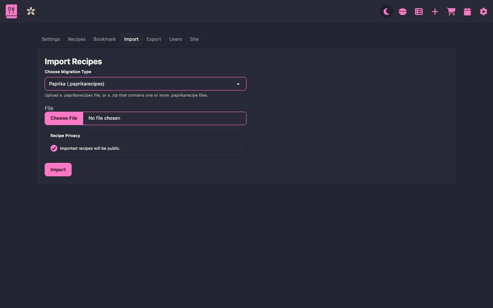Open the Site tab
The image size is (493, 308).
click(x=194, y=39)
